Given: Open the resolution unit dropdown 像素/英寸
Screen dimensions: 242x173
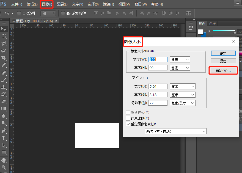Looking at the screenshot, I should click(182, 103).
